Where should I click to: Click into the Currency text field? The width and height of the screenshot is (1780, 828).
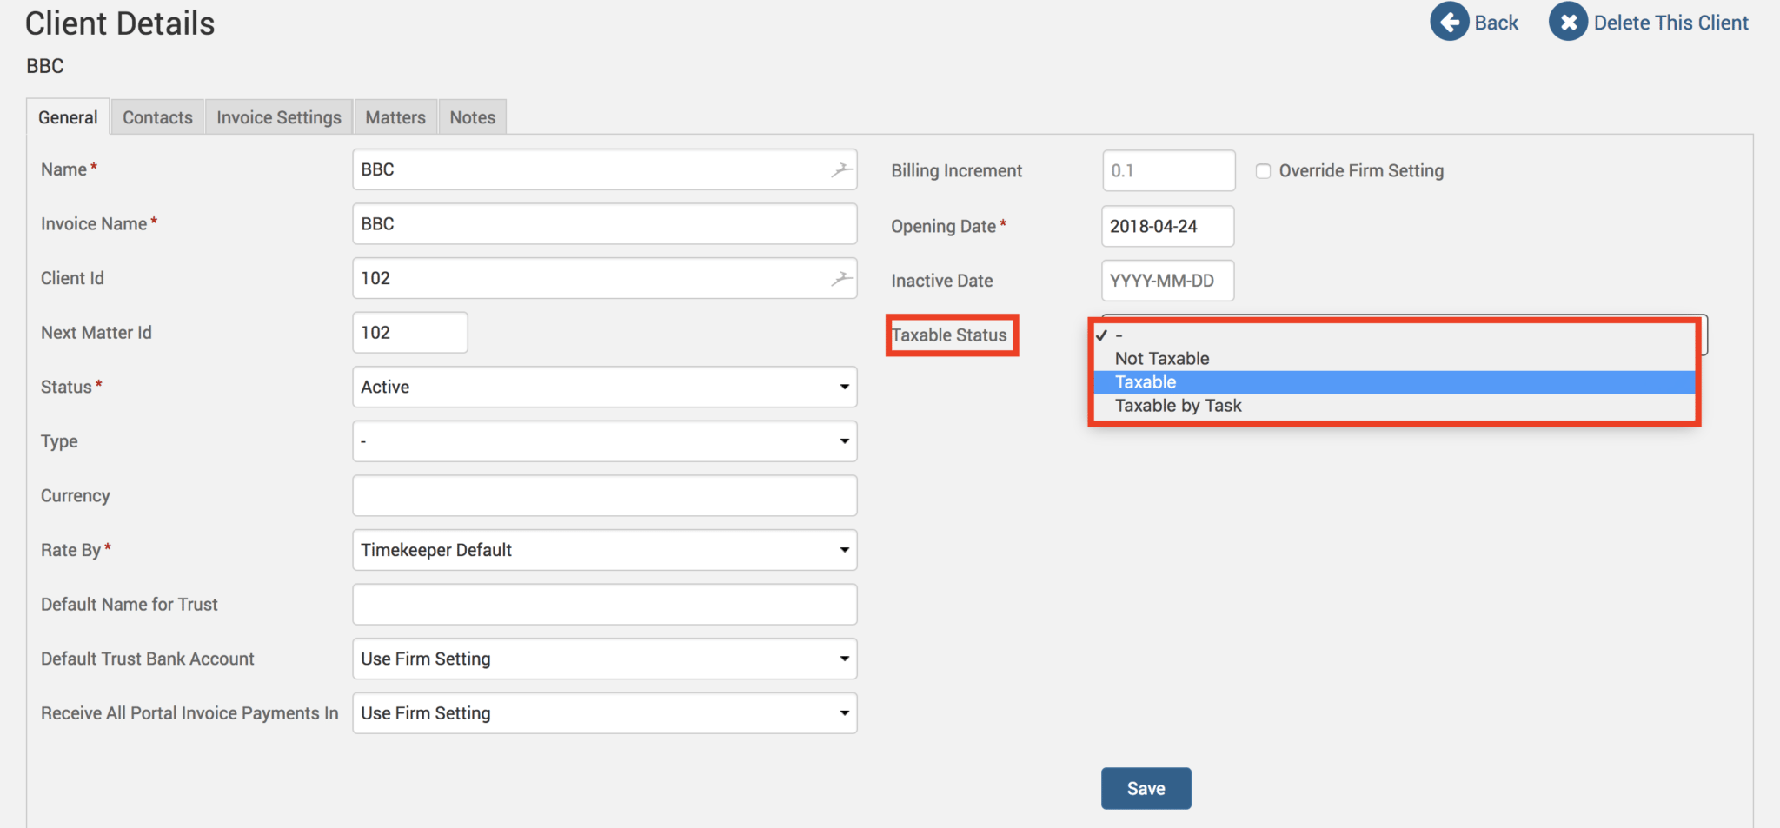[x=604, y=496]
